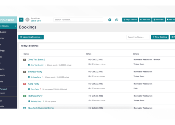Image resolution: width=175 pixels, height=125 pixels.
Task: Click the event icon beside Corp Party sub-event
Action: pos(29,89)
